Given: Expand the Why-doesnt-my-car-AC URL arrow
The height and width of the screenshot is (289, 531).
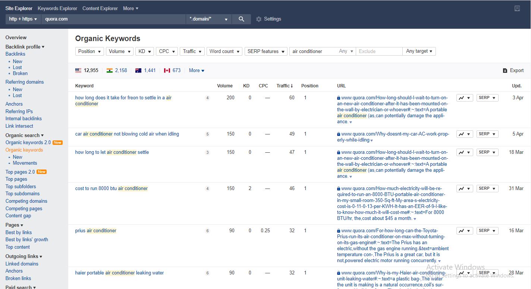Looking at the screenshot, I should coord(372,140).
